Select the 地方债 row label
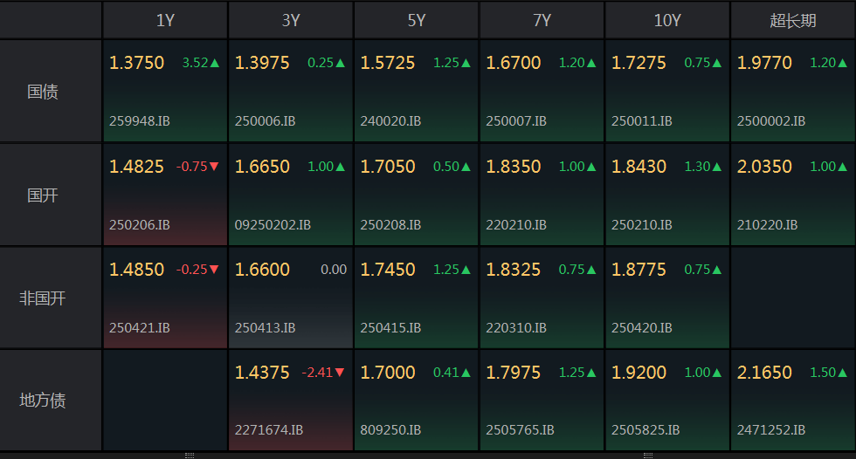The width and height of the screenshot is (856, 459). click(x=43, y=401)
